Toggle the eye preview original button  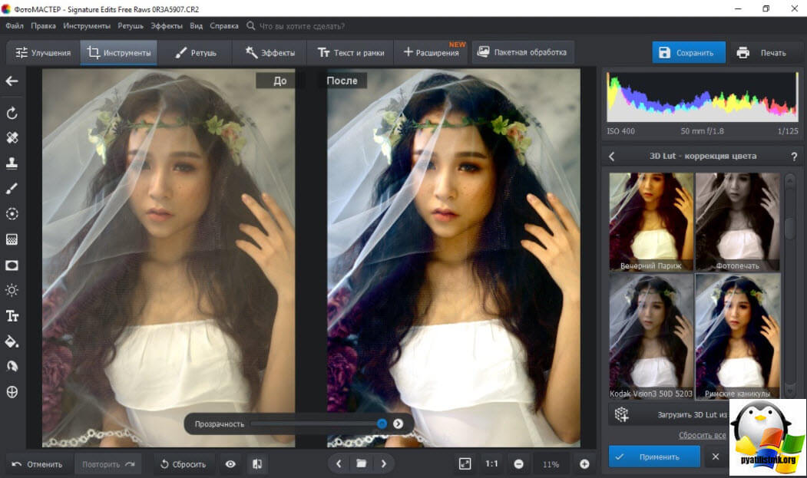(230, 464)
